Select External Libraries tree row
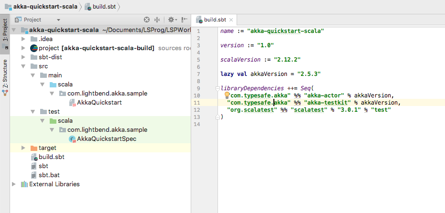This screenshot has height=213, width=445. point(100,184)
